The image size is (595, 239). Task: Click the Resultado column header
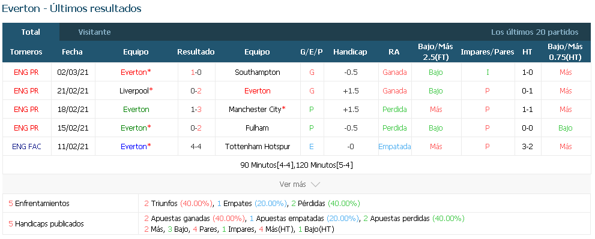196,52
